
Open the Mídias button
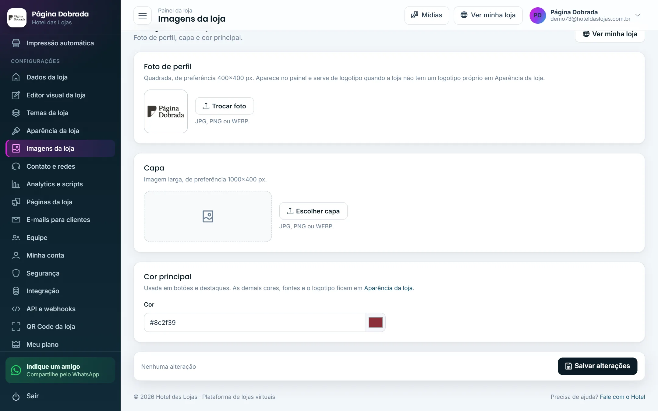tap(426, 15)
